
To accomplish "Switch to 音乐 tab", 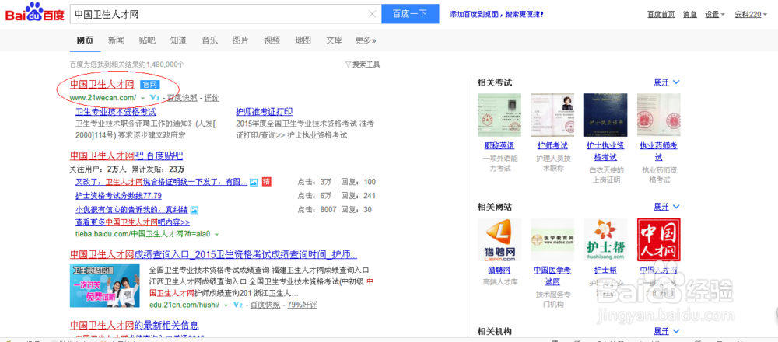I will click(x=209, y=40).
